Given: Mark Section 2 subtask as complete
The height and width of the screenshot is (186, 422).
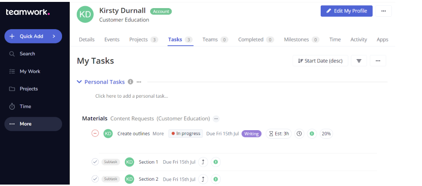Looking at the screenshot, I should pos(95,179).
